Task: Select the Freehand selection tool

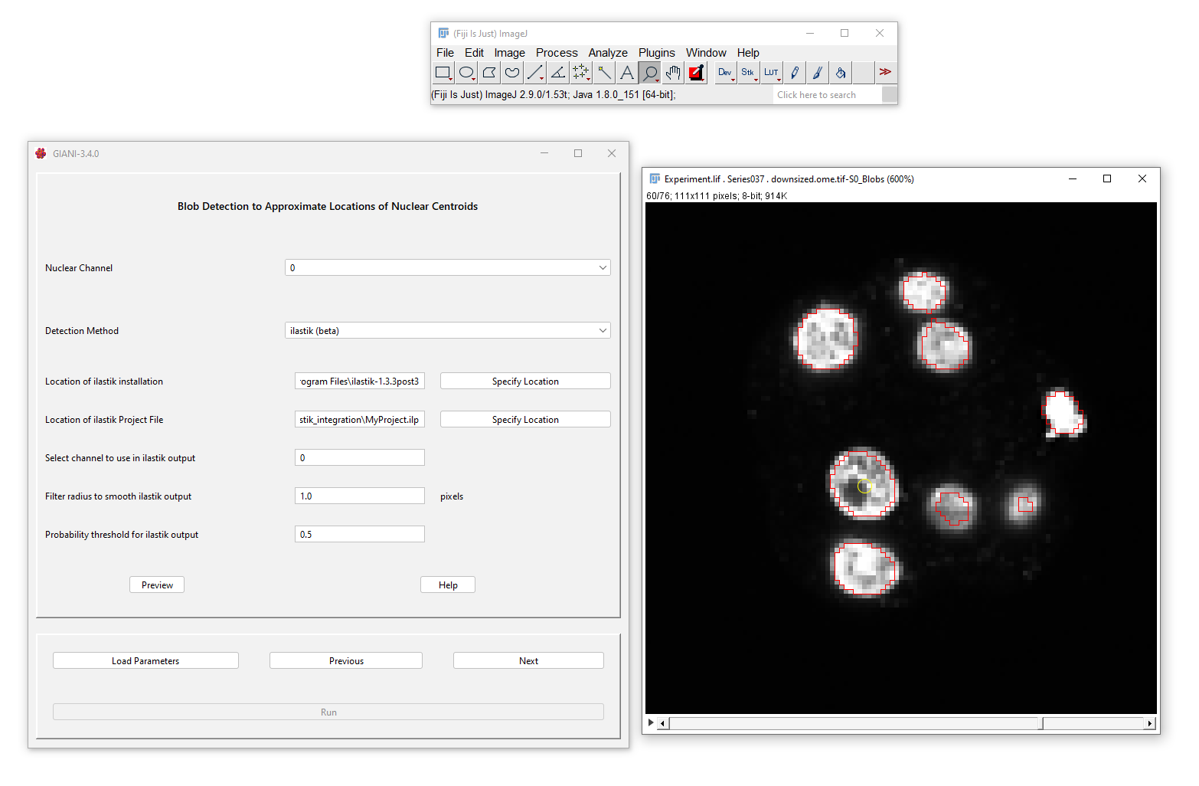Action: pyautogui.click(x=512, y=73)
